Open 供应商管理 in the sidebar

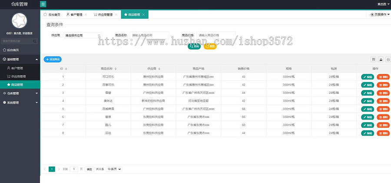point(20,77)
